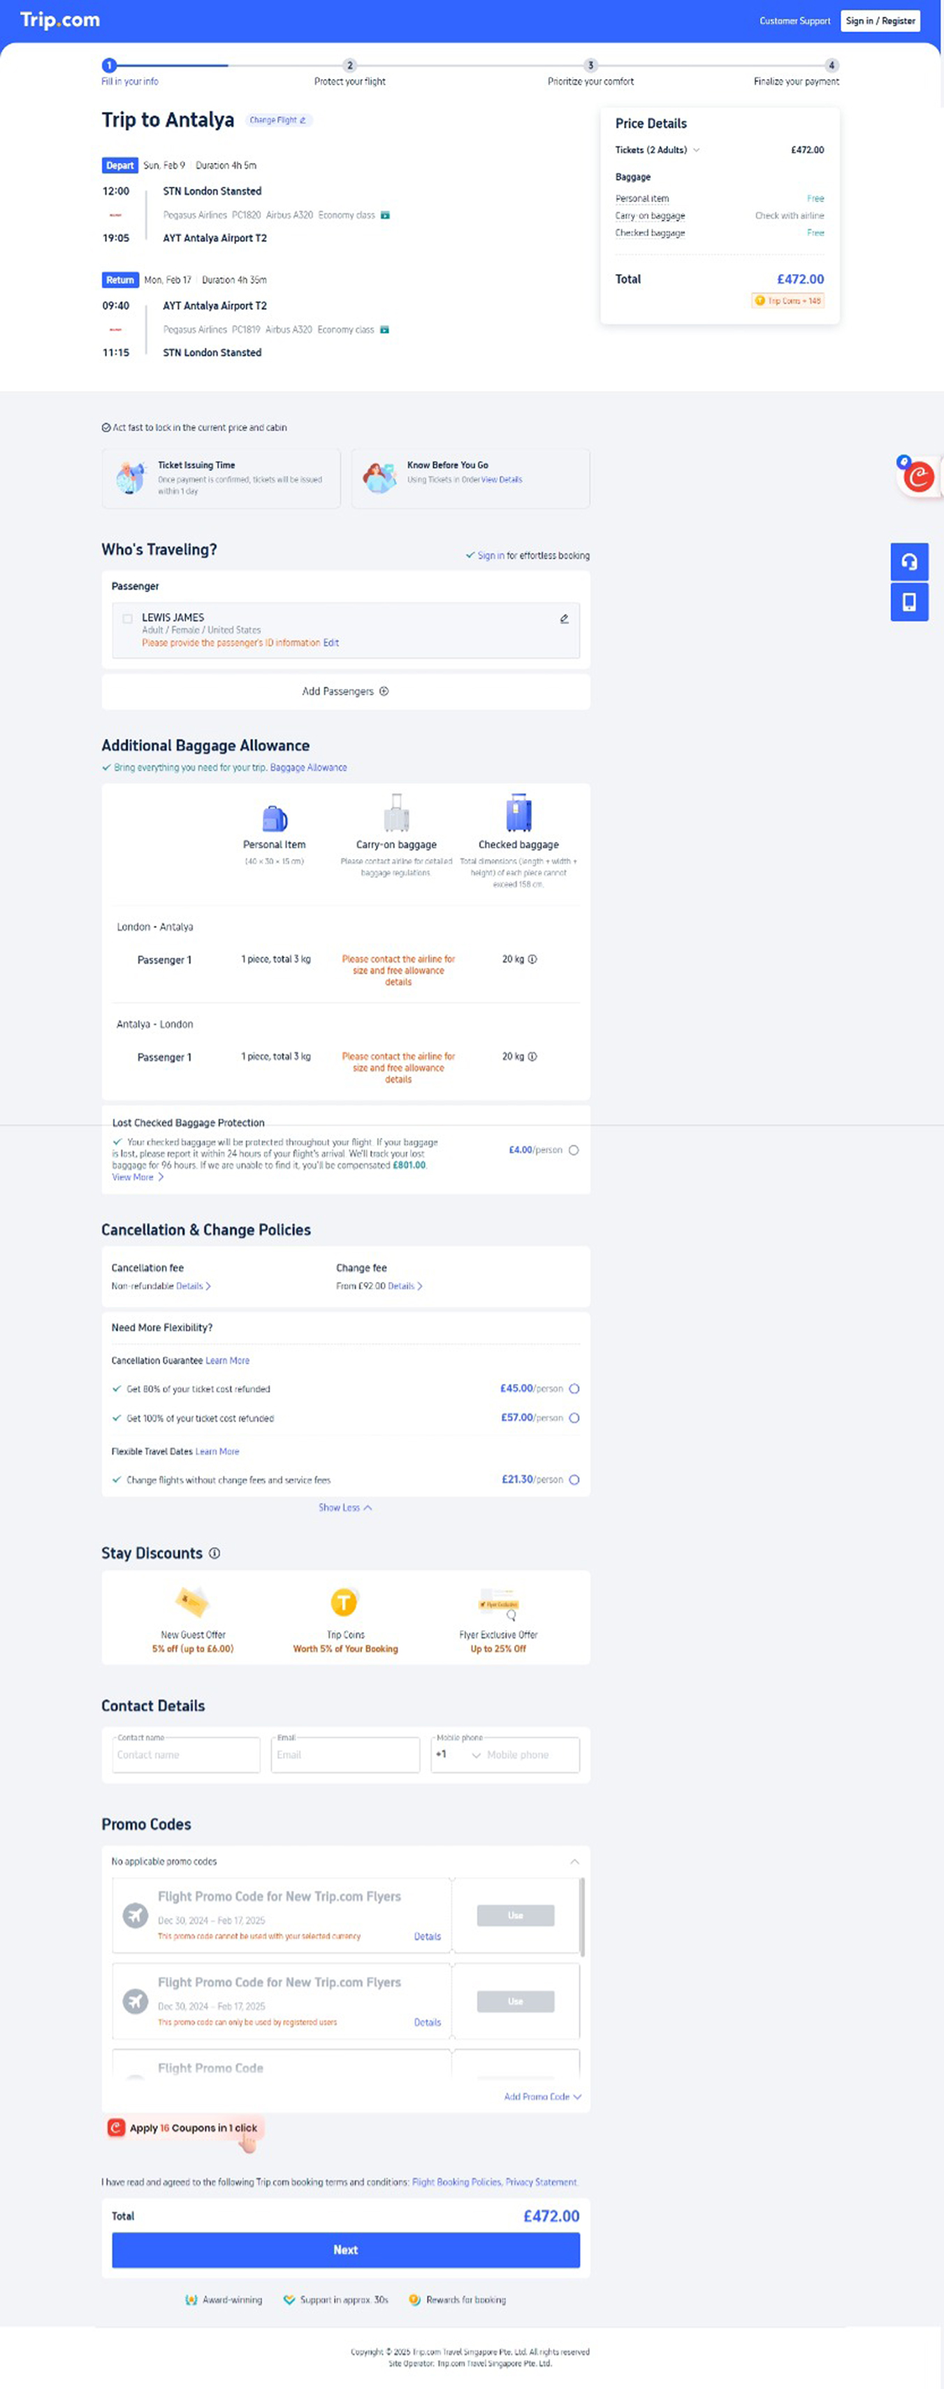Open the mobile app phone icon
Viewport: 944px width, 2389px height.
click(x=909, y=602)
